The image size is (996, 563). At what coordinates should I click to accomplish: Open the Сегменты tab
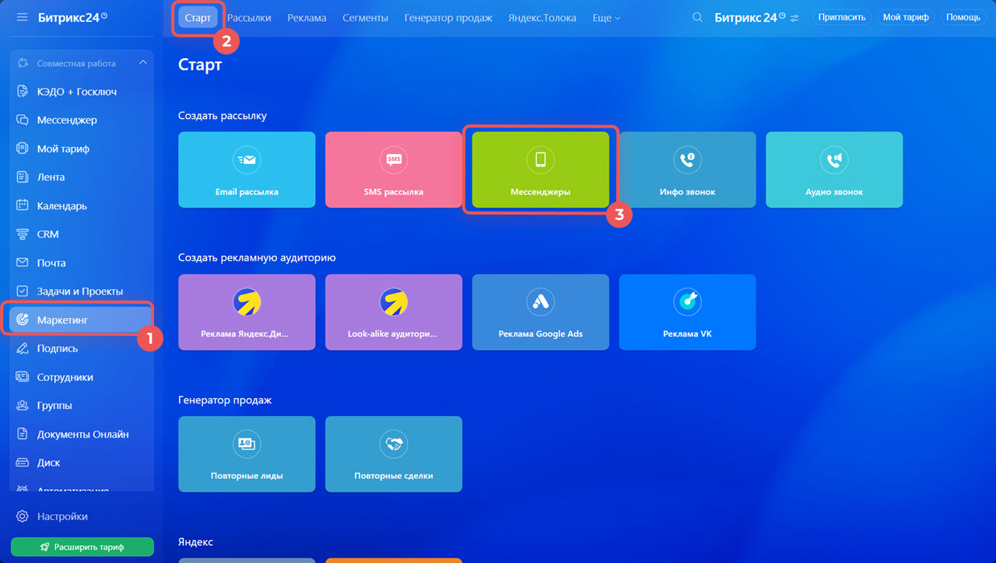[x=365, y=17]
